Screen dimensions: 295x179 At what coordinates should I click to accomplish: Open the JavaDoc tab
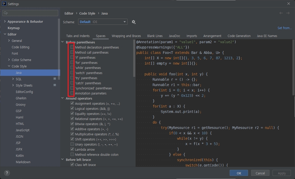click(x=174, y=36)
